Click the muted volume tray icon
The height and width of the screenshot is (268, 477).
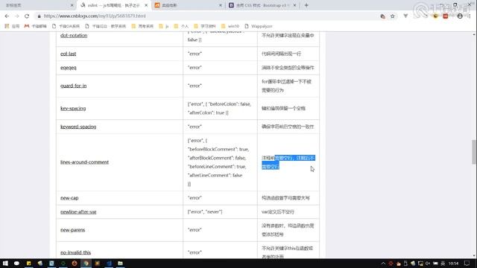(x=428, y=264)
